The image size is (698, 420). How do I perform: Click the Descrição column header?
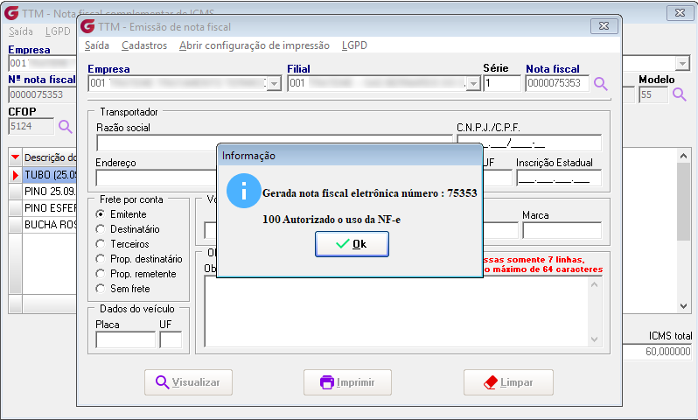[50, 157]
